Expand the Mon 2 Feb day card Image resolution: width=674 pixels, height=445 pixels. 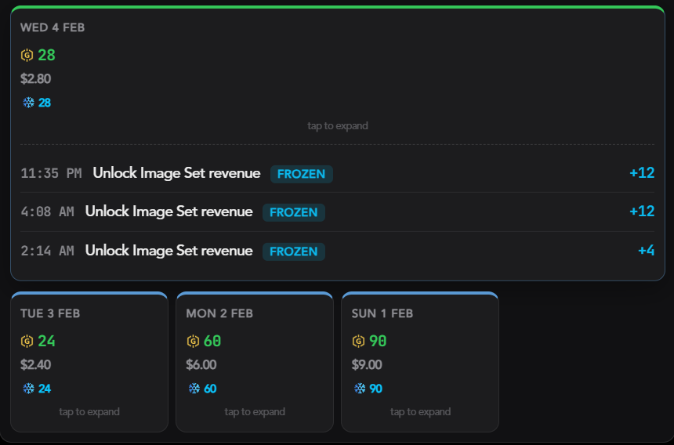pyautogui.click(x=255, y=412)
